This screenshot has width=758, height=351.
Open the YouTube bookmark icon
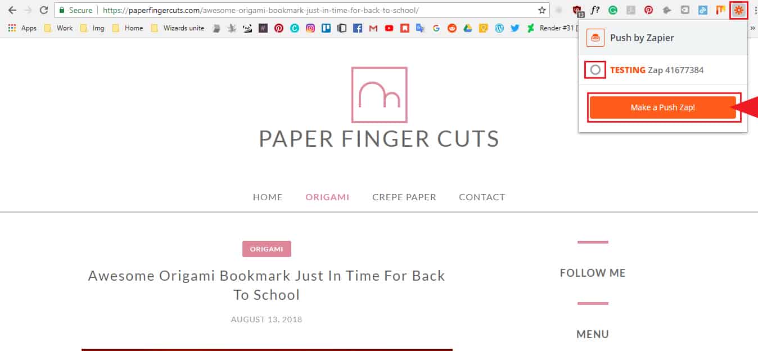coord(389,28)
